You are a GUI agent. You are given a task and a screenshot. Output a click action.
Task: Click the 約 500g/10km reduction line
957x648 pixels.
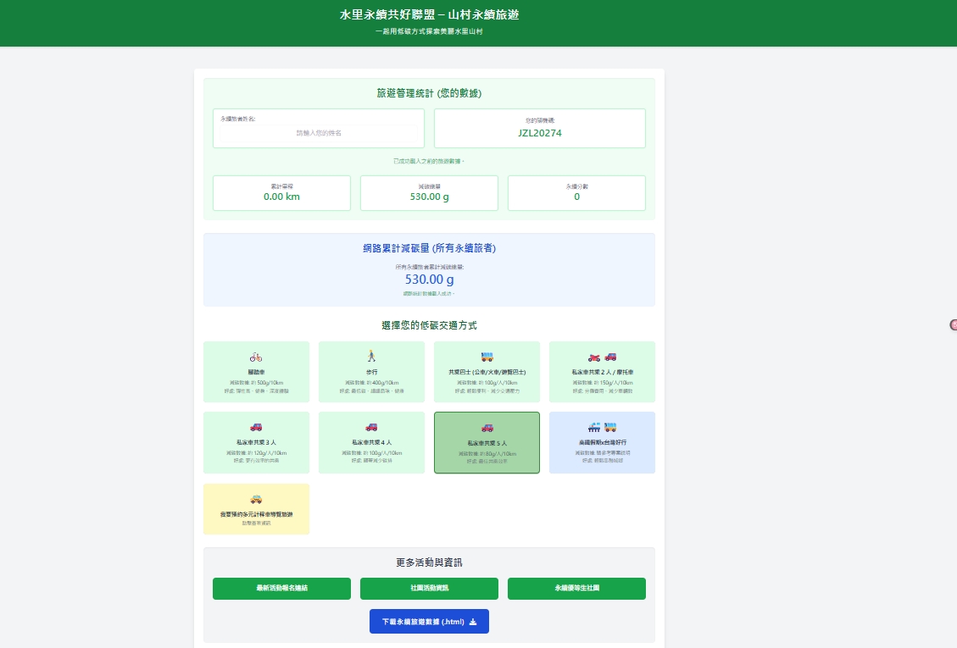pyautogui.click(x=256, y=383)
